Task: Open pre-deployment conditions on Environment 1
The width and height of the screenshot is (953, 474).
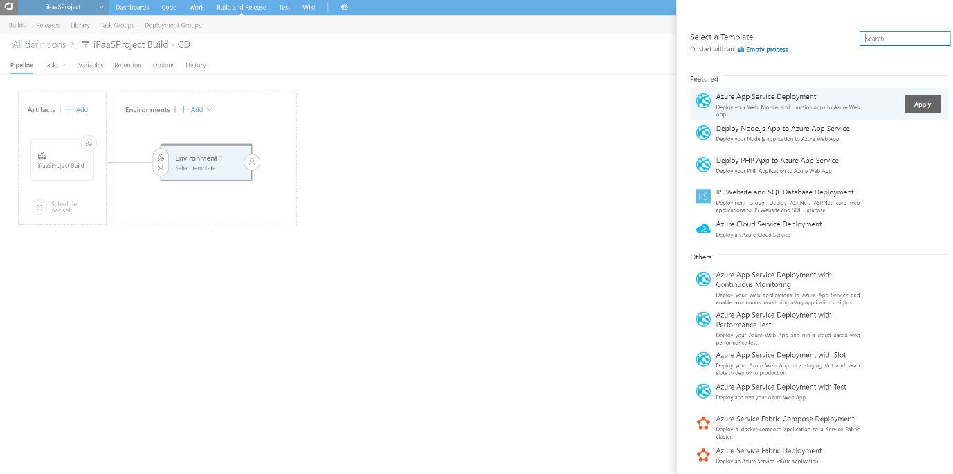Action: [161, 163]
